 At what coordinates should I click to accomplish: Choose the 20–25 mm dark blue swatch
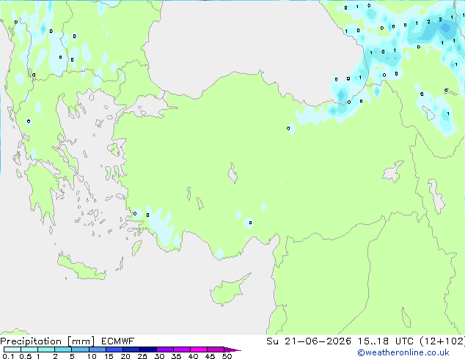coord(131,349)
